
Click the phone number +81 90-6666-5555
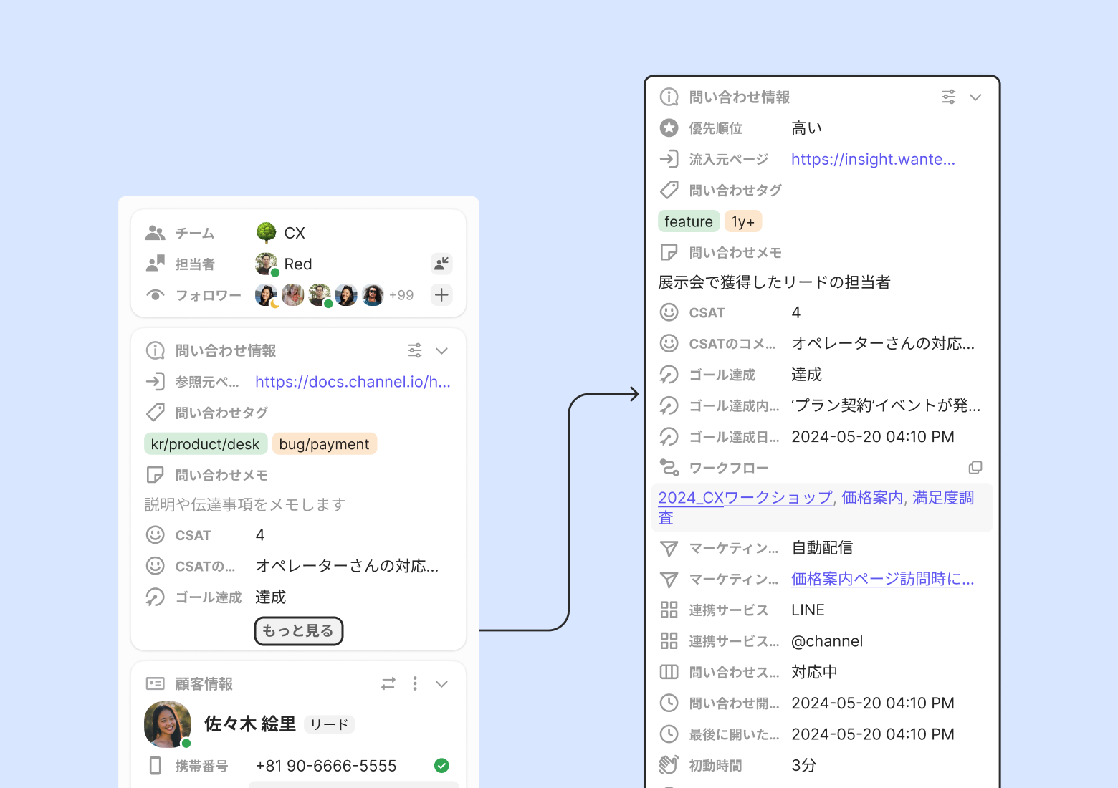(326, 766)
